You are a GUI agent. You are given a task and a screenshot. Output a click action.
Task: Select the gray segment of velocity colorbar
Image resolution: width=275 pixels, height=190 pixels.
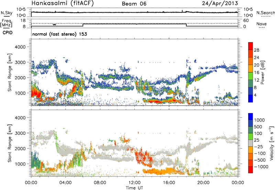pyautogui.click(x=251, y=143)
